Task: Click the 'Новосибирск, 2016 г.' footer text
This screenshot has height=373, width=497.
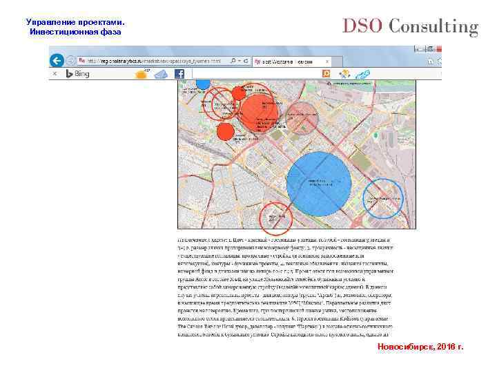Action: pos(420,346)
